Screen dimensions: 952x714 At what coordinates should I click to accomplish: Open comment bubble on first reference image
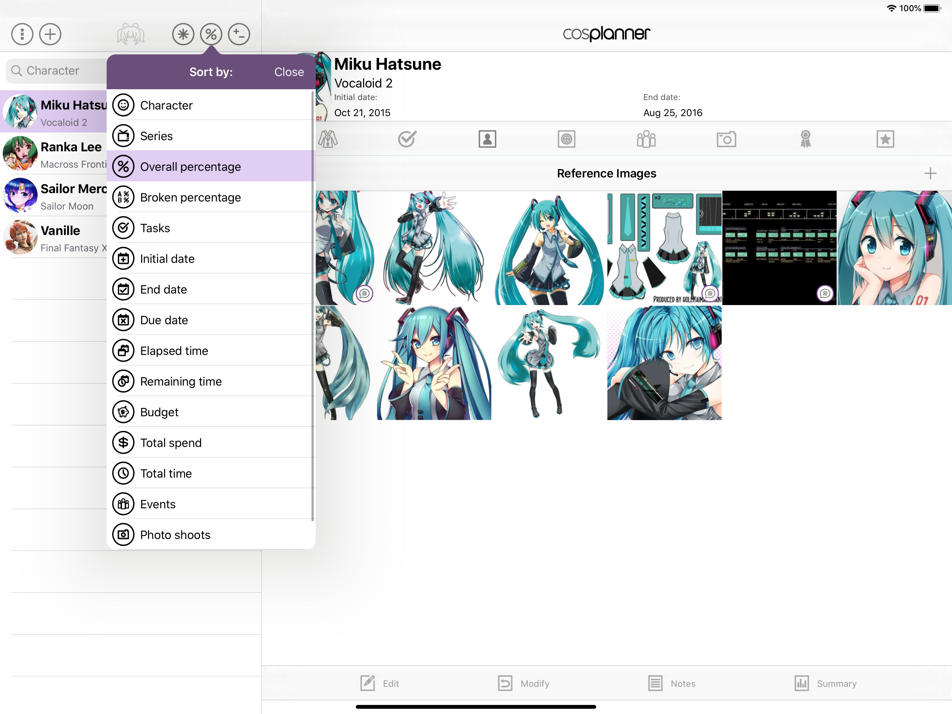tap(364, 294)
